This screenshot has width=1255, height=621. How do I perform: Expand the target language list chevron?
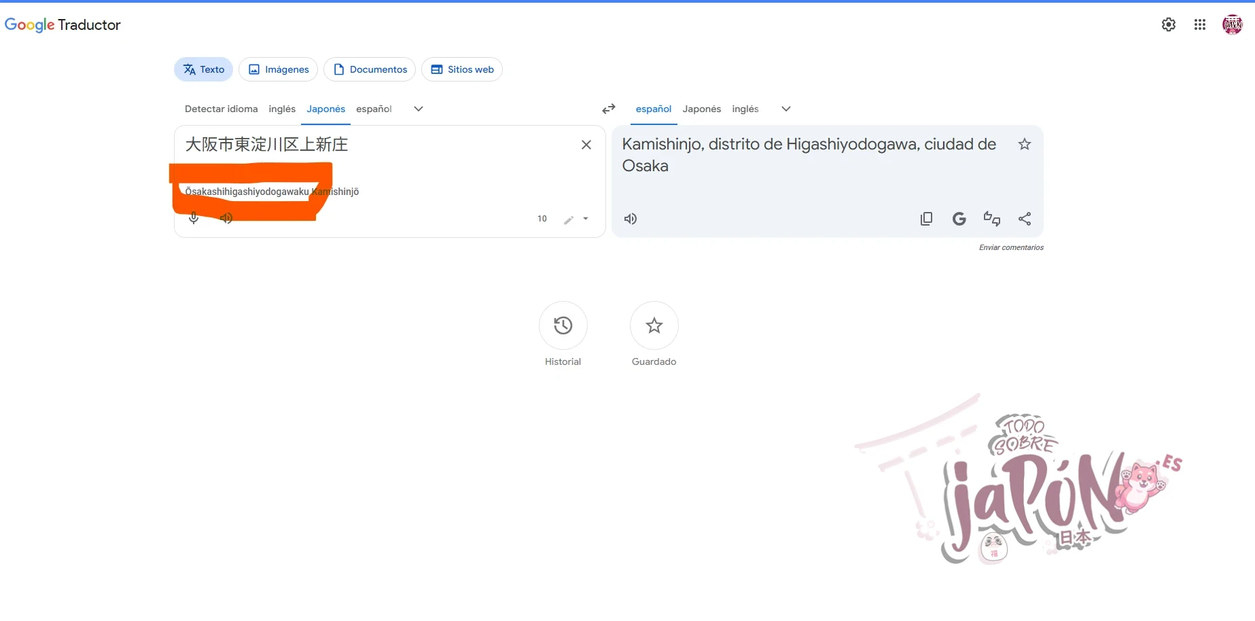coord(786,109)
